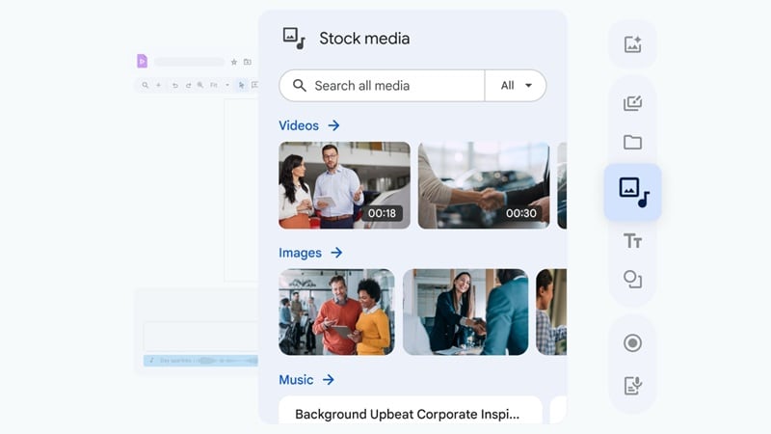
Task: Click the Stock media header icon
Action: (x=294, y=39)
